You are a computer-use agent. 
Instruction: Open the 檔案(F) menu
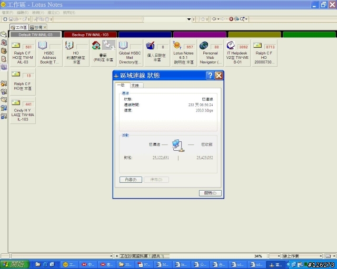(7, 13)
